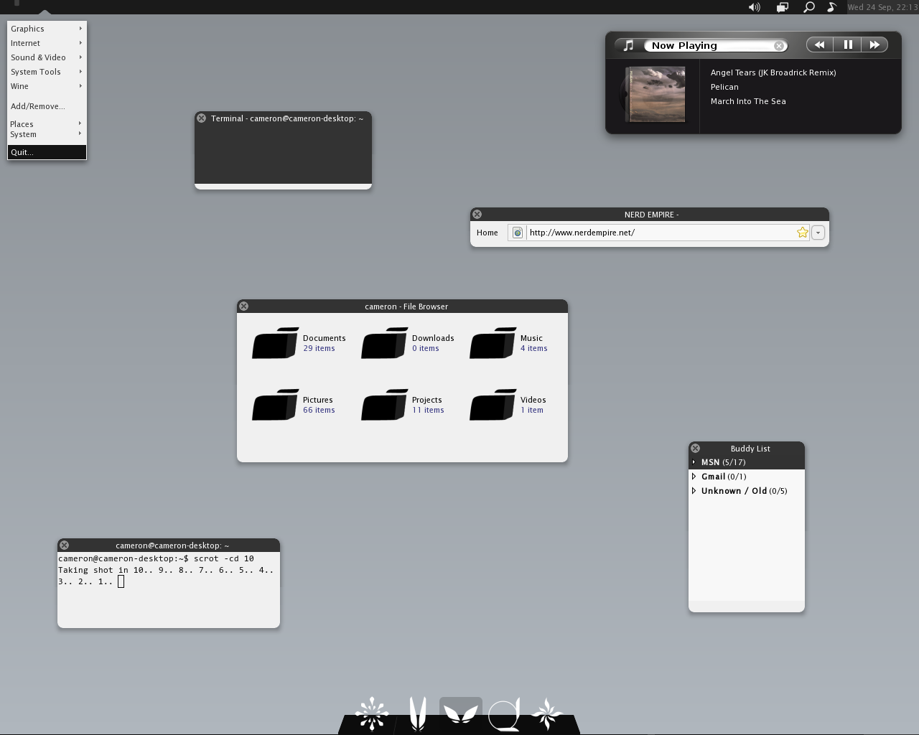Launch the pinwheel flower dock icon
This screenshot has height=735, width=919.
coord(546,714)
